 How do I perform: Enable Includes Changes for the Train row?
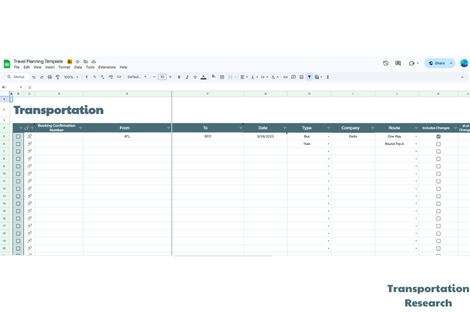(438, 143)
